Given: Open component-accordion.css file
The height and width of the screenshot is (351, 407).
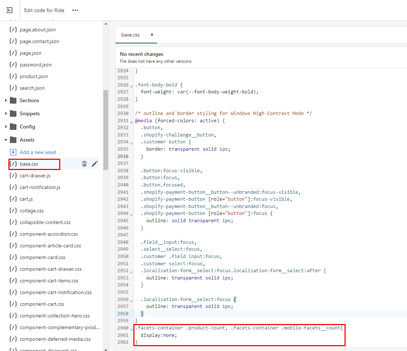Looking at the screenshot, I should [49, 234].
